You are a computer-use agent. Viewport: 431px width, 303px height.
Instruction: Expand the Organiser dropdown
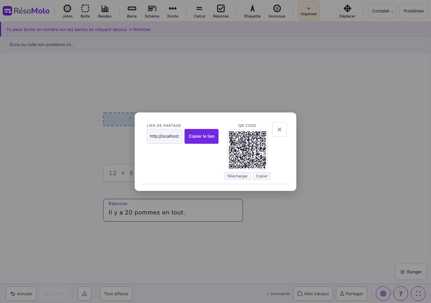tap(308, 10)
